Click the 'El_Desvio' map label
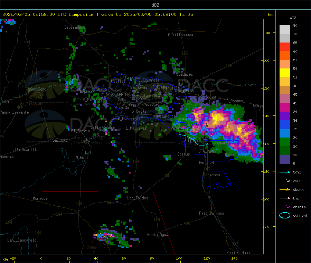The height and width of the screenshot is (263, 311). point(81,131)
